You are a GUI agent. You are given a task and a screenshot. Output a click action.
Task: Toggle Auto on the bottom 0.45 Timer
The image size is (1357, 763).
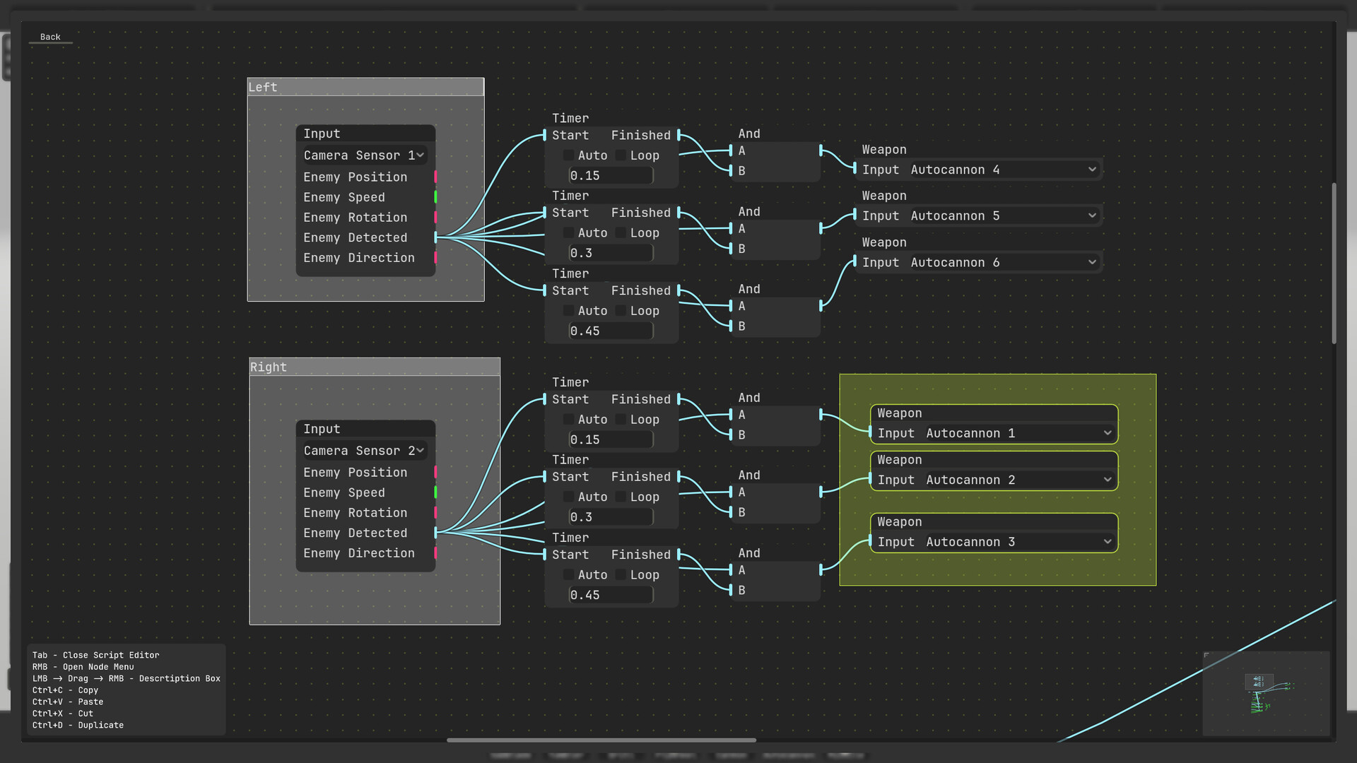click(570, 574)
